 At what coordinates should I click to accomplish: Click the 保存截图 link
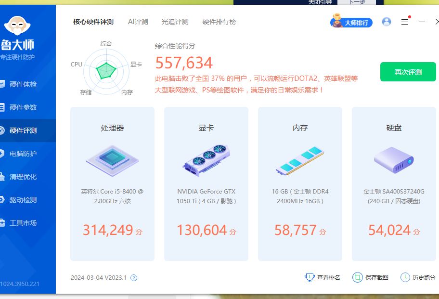[x=377, y=277]
